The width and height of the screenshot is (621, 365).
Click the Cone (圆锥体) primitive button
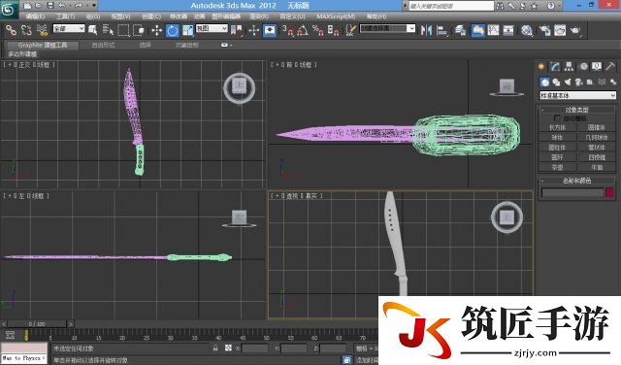tap(596, 127)
